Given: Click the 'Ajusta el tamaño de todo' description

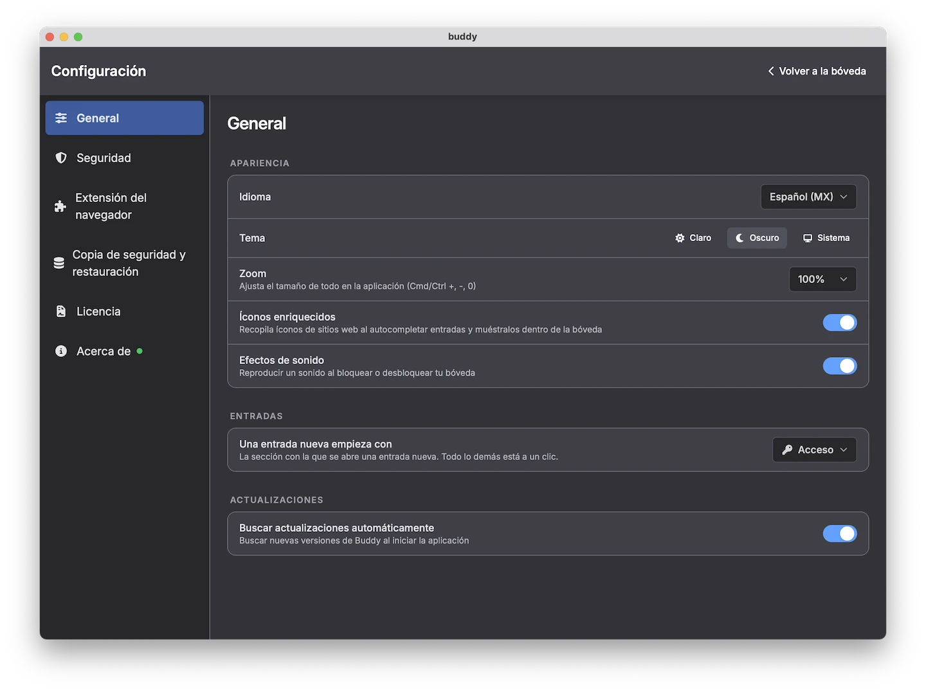Looking at the screenshot, I should click(358, 286).
